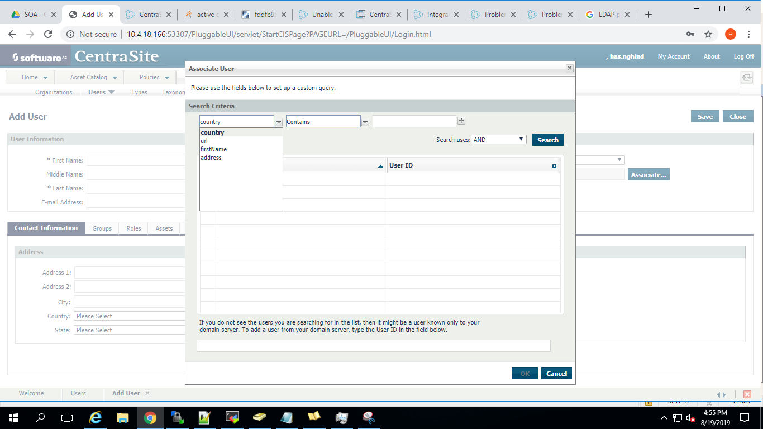763x429 pixels.
Task: Open column options icon beside User ID
Action: (x=554, y=166)
